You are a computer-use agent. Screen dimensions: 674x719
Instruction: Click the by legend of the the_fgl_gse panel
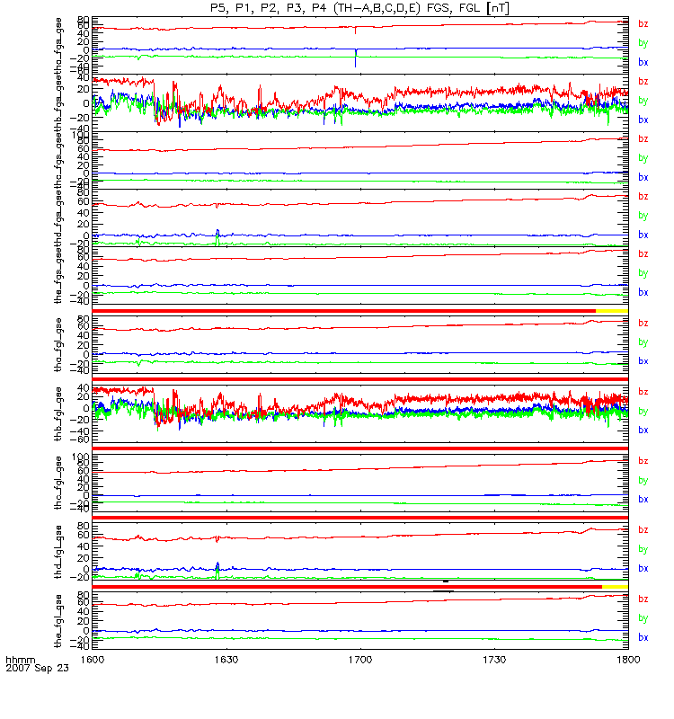click(x=643, y=618)
